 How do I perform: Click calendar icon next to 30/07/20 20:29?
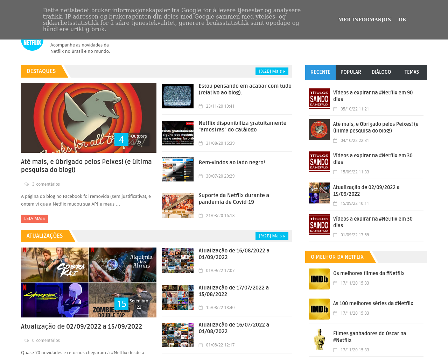[201, 176]
